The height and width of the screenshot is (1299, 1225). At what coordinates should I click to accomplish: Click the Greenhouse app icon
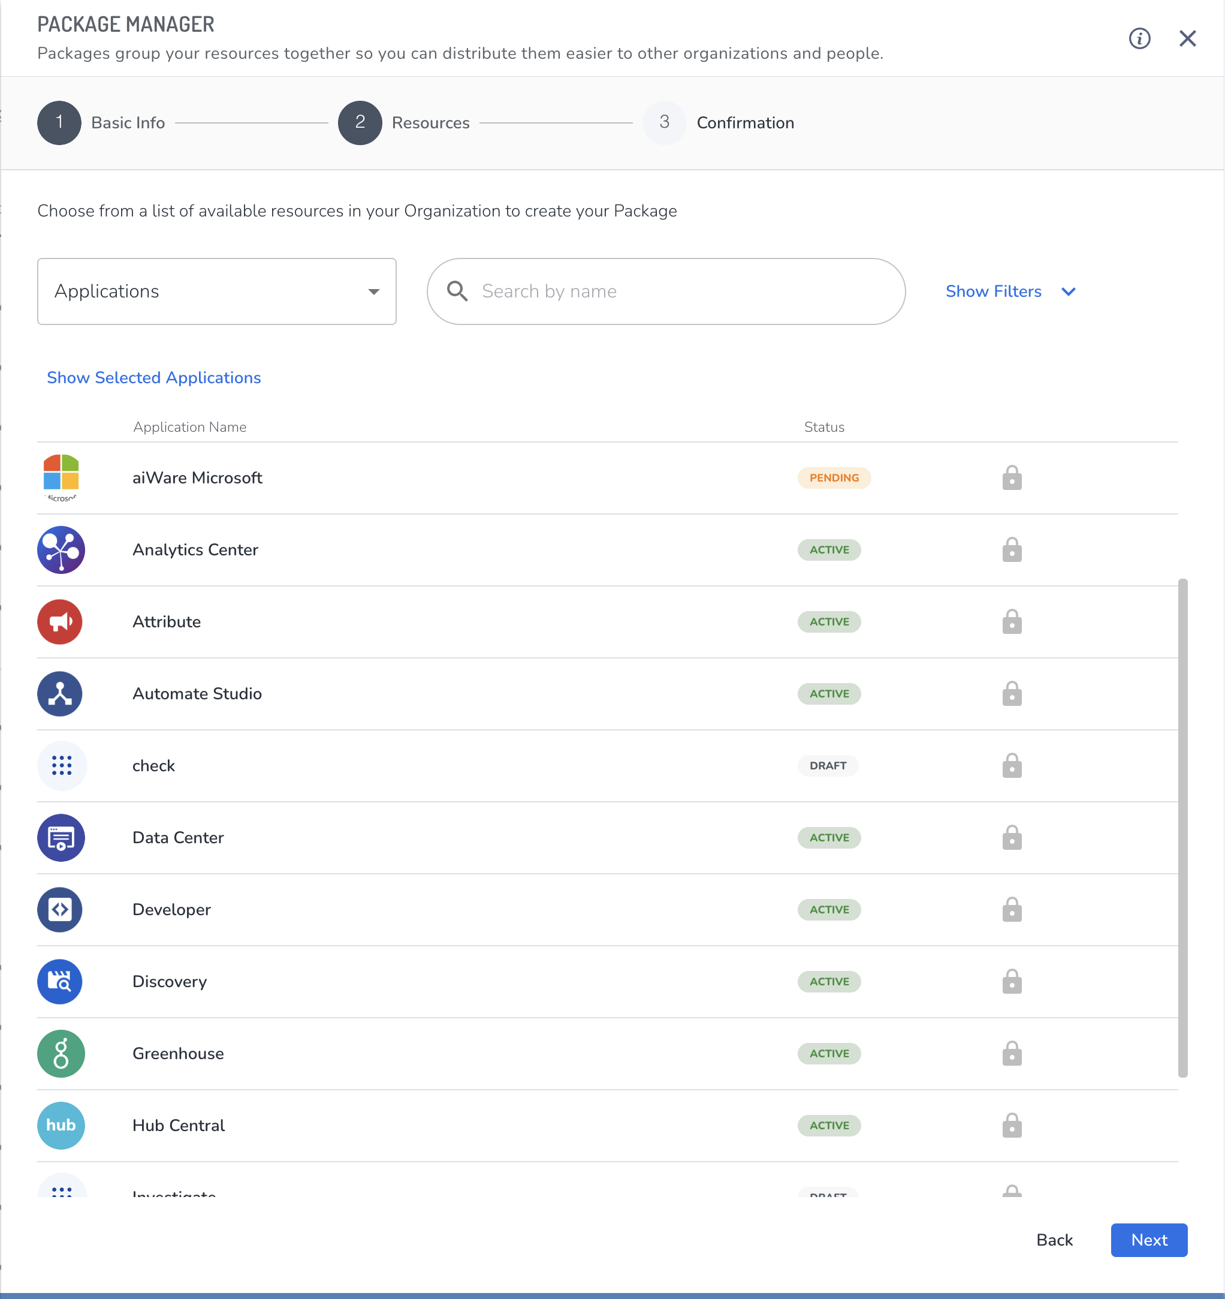coord(61,1053)
